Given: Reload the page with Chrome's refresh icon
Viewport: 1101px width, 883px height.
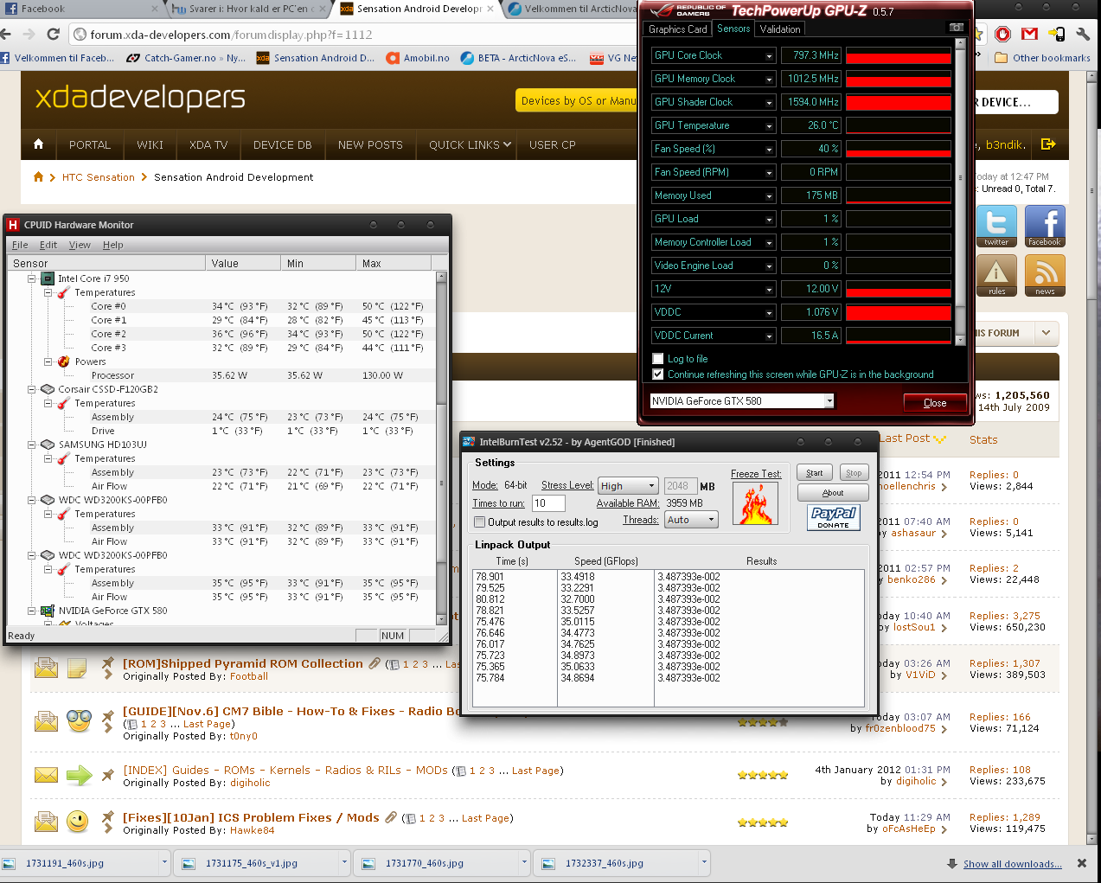Looking at the screenshot, I should pyautogui.click(x=54, y=35).
